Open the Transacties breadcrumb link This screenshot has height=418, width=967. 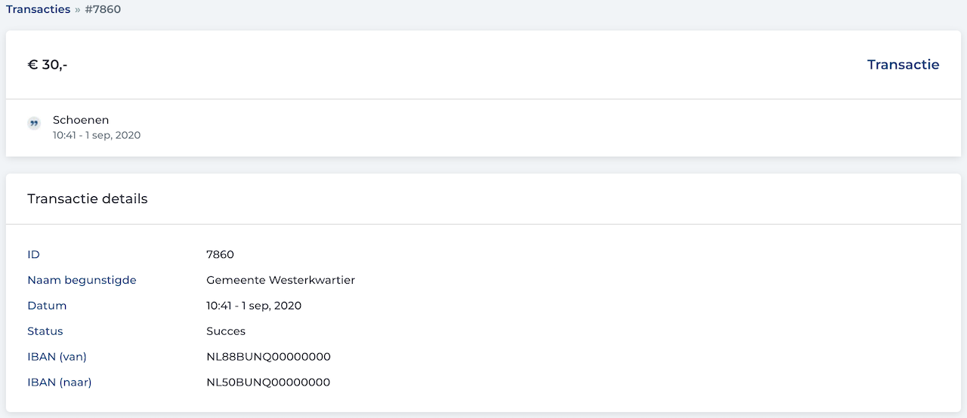click(x=38, y=10)
